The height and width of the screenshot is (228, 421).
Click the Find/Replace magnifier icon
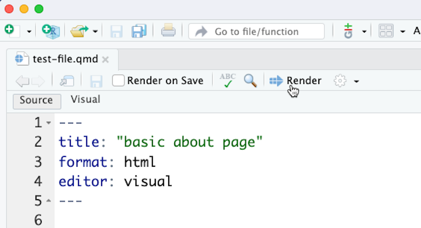[250, 80]
